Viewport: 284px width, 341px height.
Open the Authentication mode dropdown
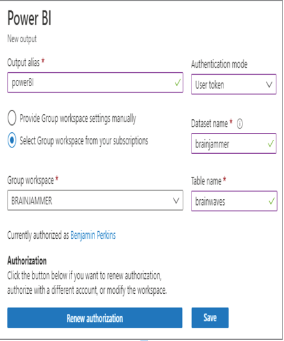(234, 84)
